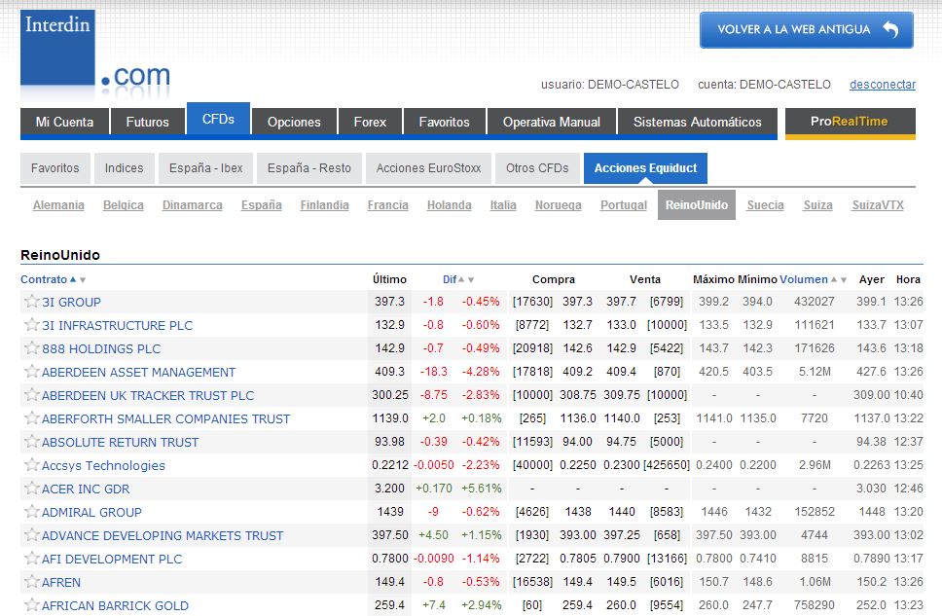The image size is (942, 616).
Task: Star Accsys Technologies as favorite
Action: click(x=32, y=464)
